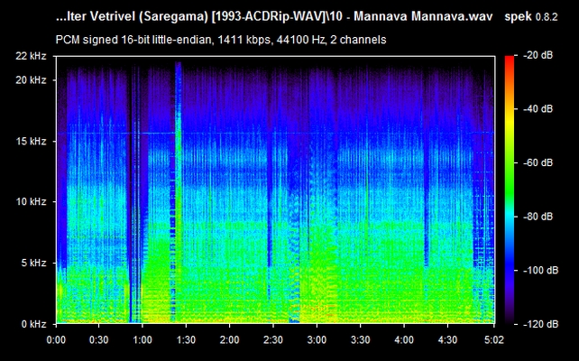The height and width of the screenshot is (361, 579).
Task: Click the 10 kHz frequency axis label
Action: tap(31, 202)
